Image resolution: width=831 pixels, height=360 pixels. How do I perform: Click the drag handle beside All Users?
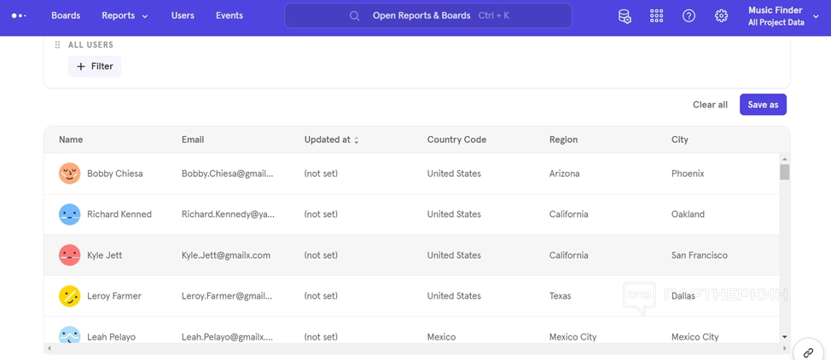(57, 45)
